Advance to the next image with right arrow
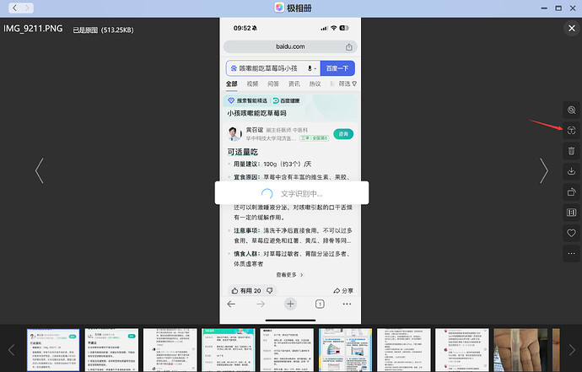This screenshot has height=372, width=582. tap(544, 171)
